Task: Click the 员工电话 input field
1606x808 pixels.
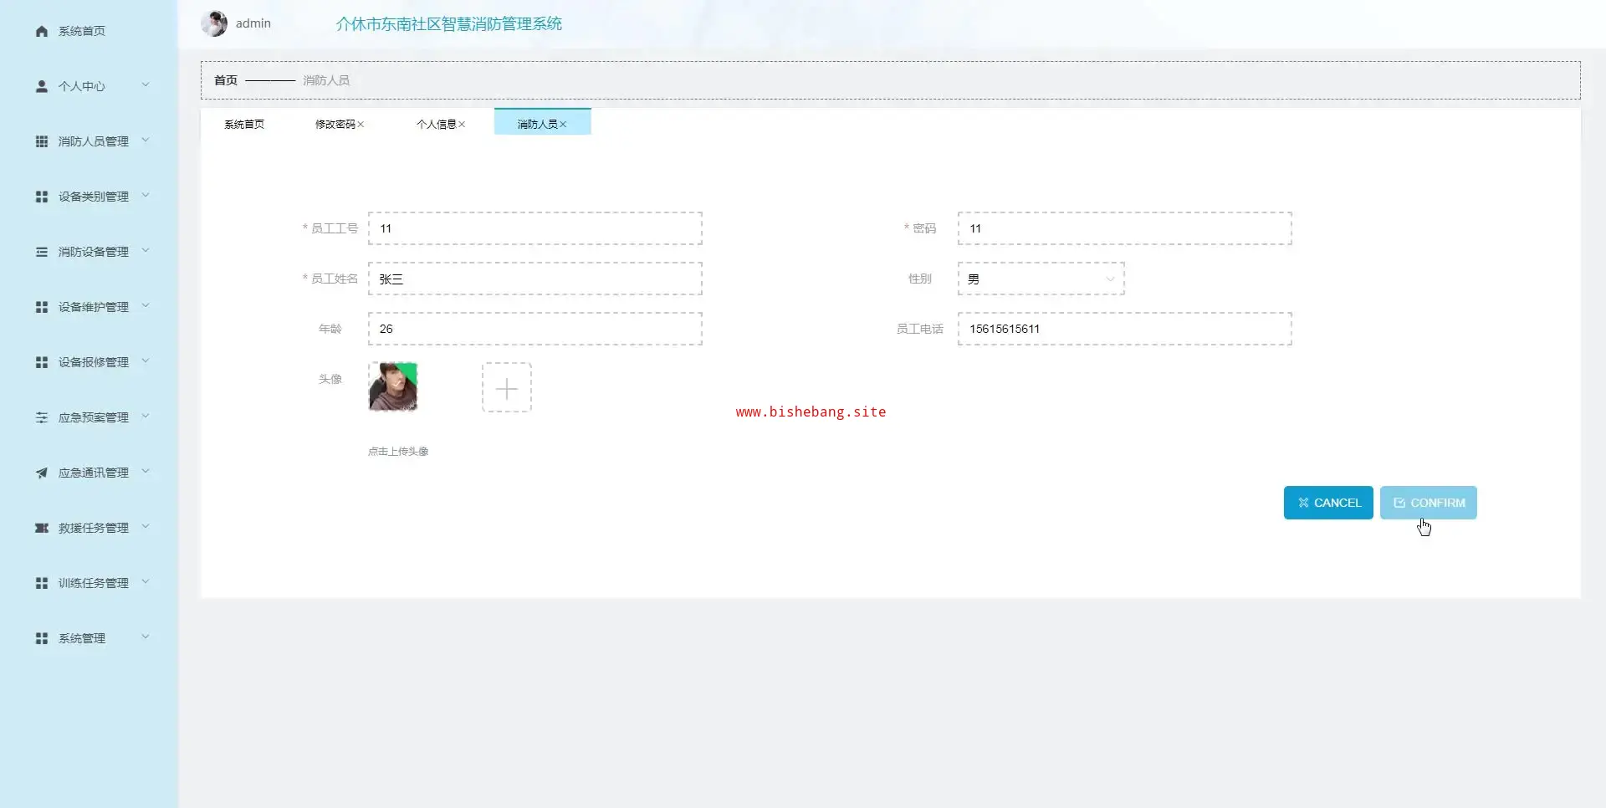Action: coord(1125,329)
